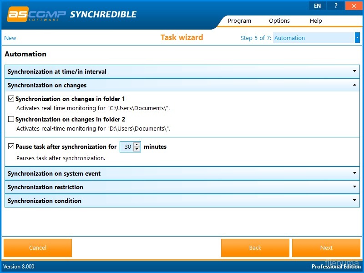
Task: Go Back to the previous wizard step
Action: (x=255, y=248)
